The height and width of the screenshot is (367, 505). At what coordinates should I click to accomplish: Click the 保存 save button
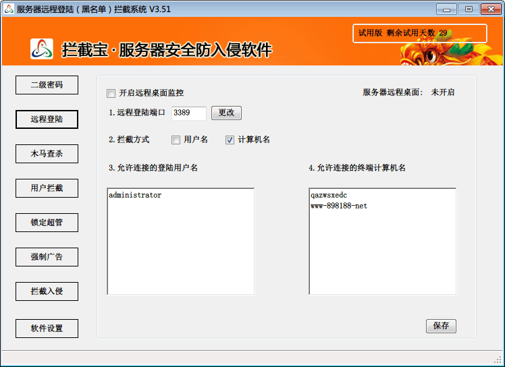441,326
